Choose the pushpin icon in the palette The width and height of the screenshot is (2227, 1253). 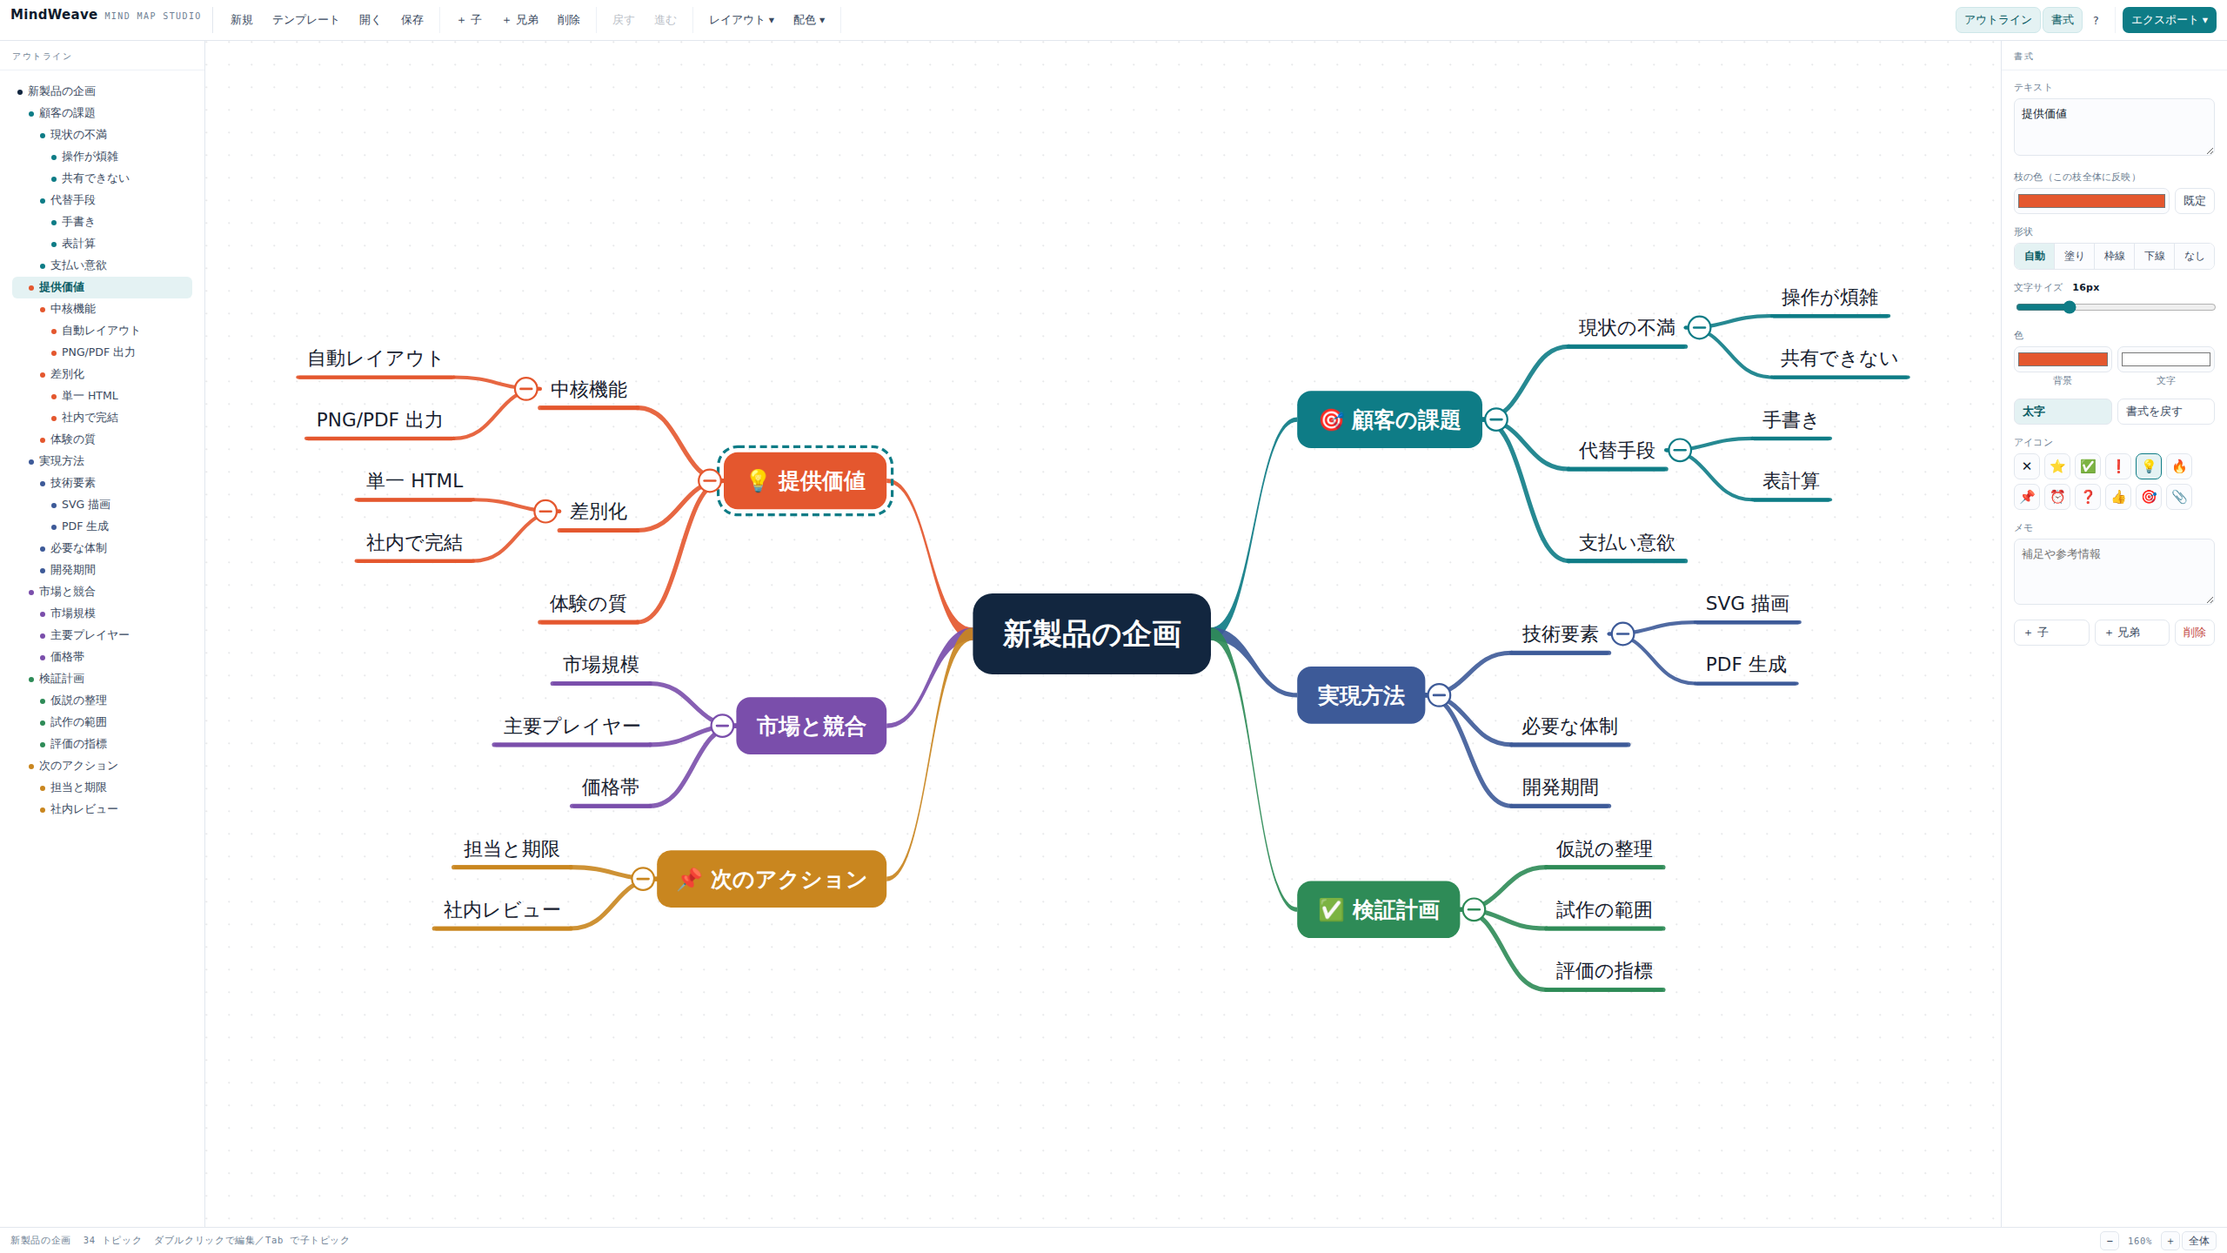(2027, 497)
